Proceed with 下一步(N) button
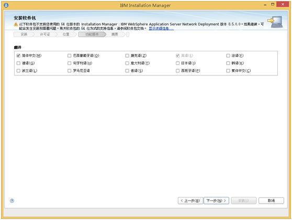This screenshot has width=292, height=220. pyautogui.click(x=216, y=201)
